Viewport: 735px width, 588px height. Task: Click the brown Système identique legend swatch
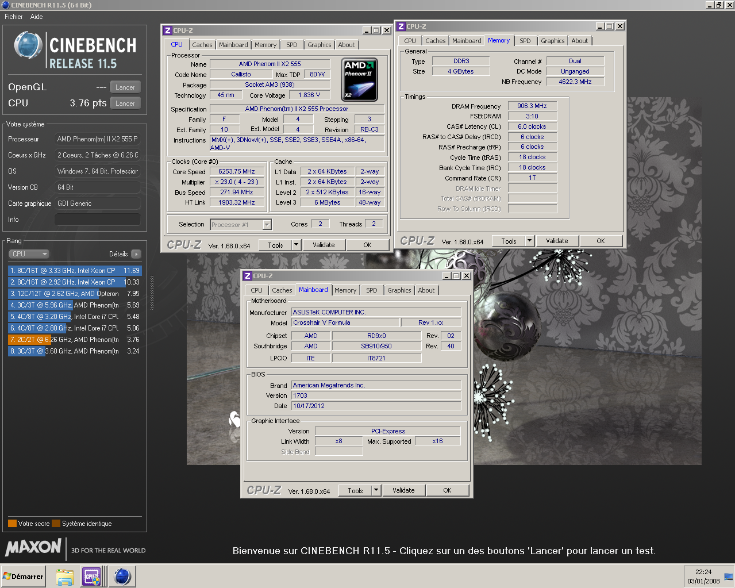click(56, 524)
